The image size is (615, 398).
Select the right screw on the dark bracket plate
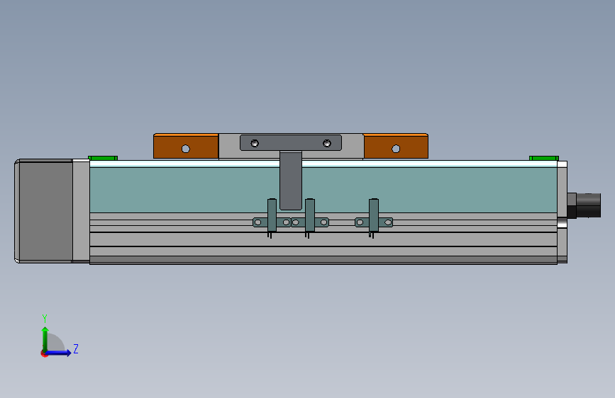pyautogui.click(x=327, y=143)
